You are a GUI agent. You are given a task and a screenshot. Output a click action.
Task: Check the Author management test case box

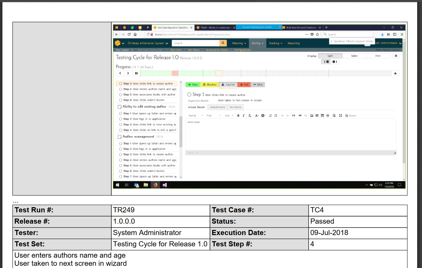(x=120, y=137)
